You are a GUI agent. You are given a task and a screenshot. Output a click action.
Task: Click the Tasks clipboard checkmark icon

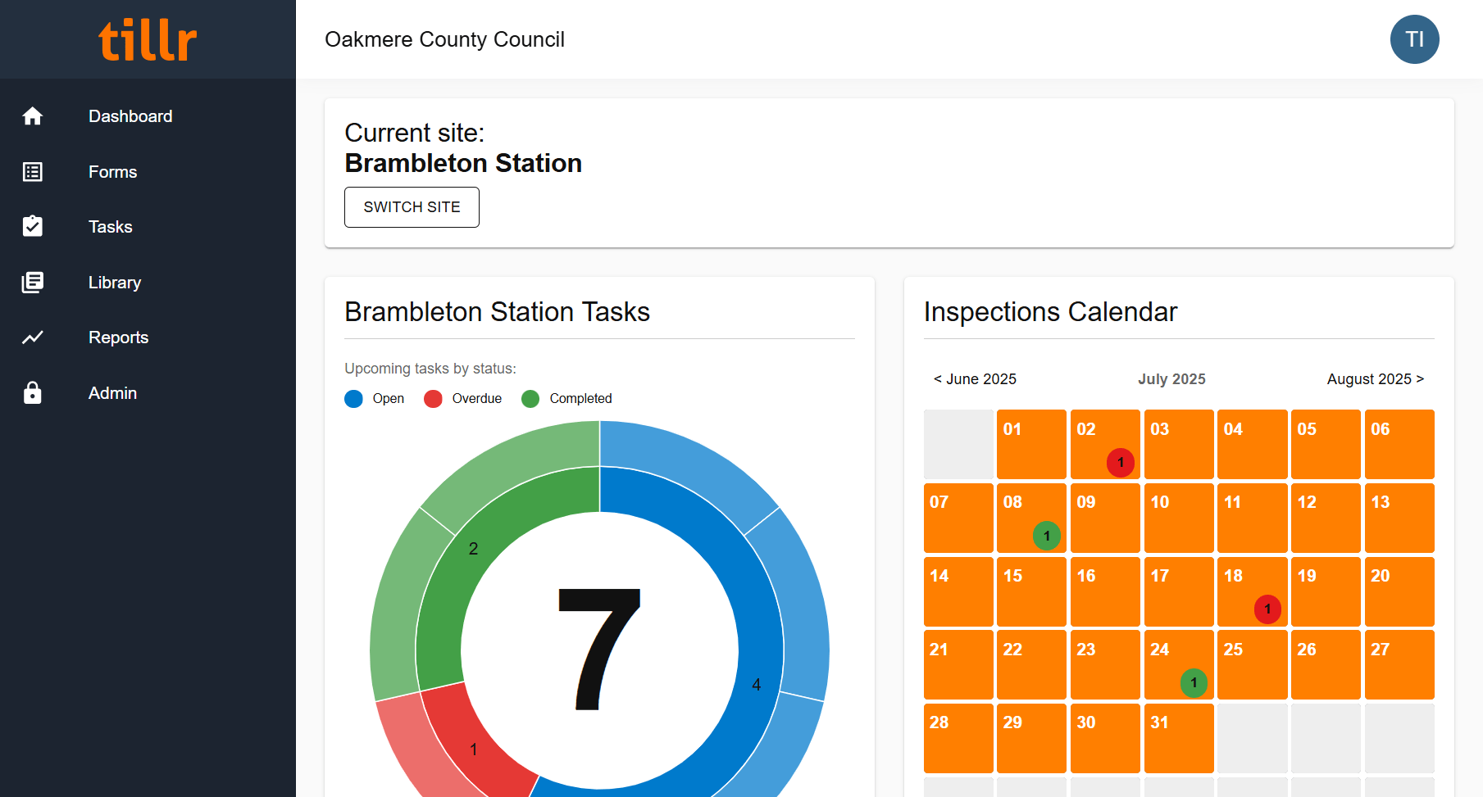[33, 227]
